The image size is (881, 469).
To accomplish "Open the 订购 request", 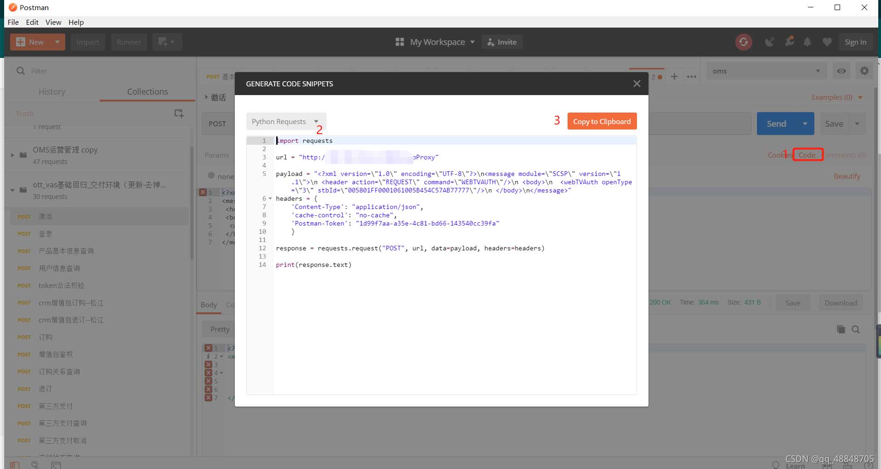I will pyautogui.click(x=99, y=337).
